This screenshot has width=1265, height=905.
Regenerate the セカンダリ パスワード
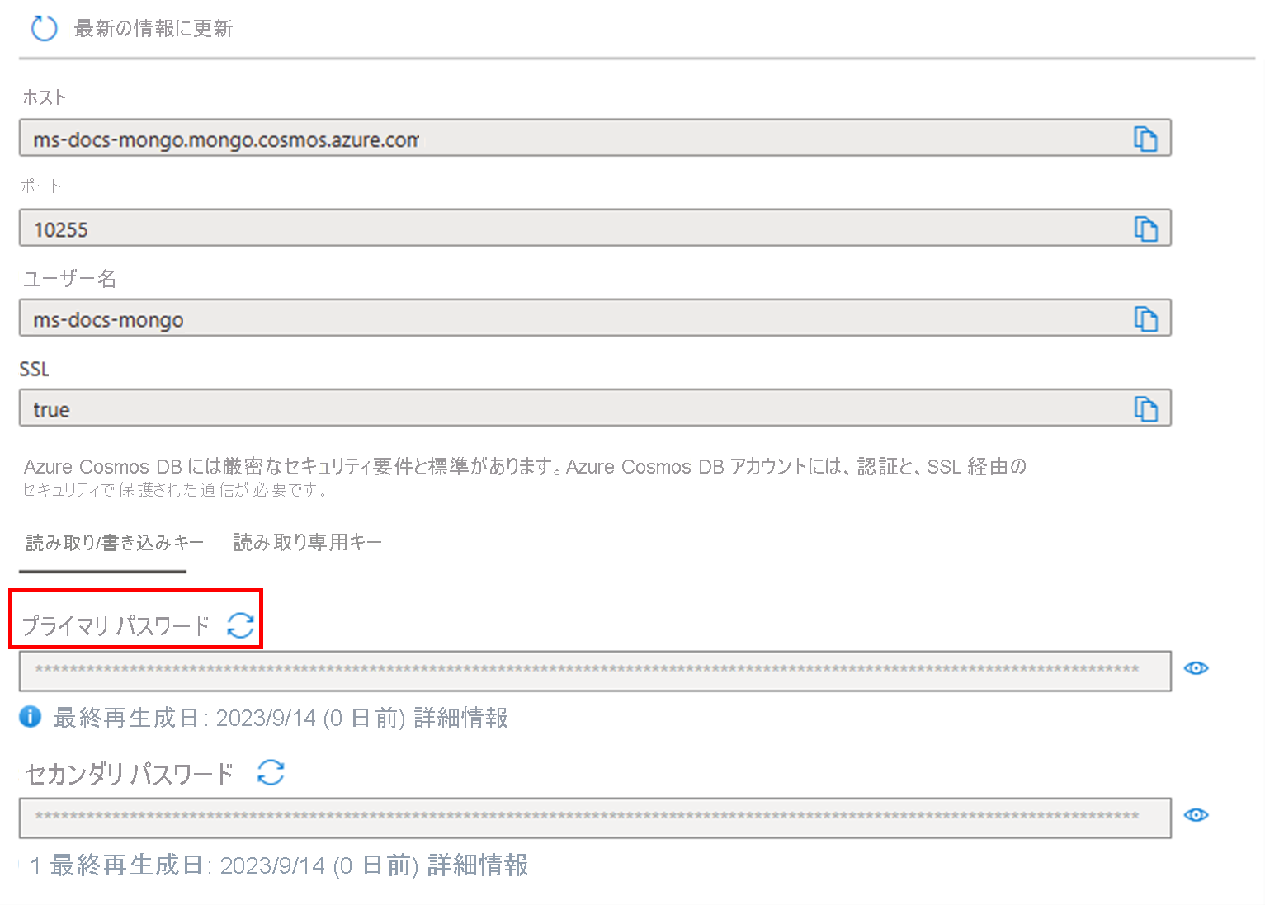271,773
